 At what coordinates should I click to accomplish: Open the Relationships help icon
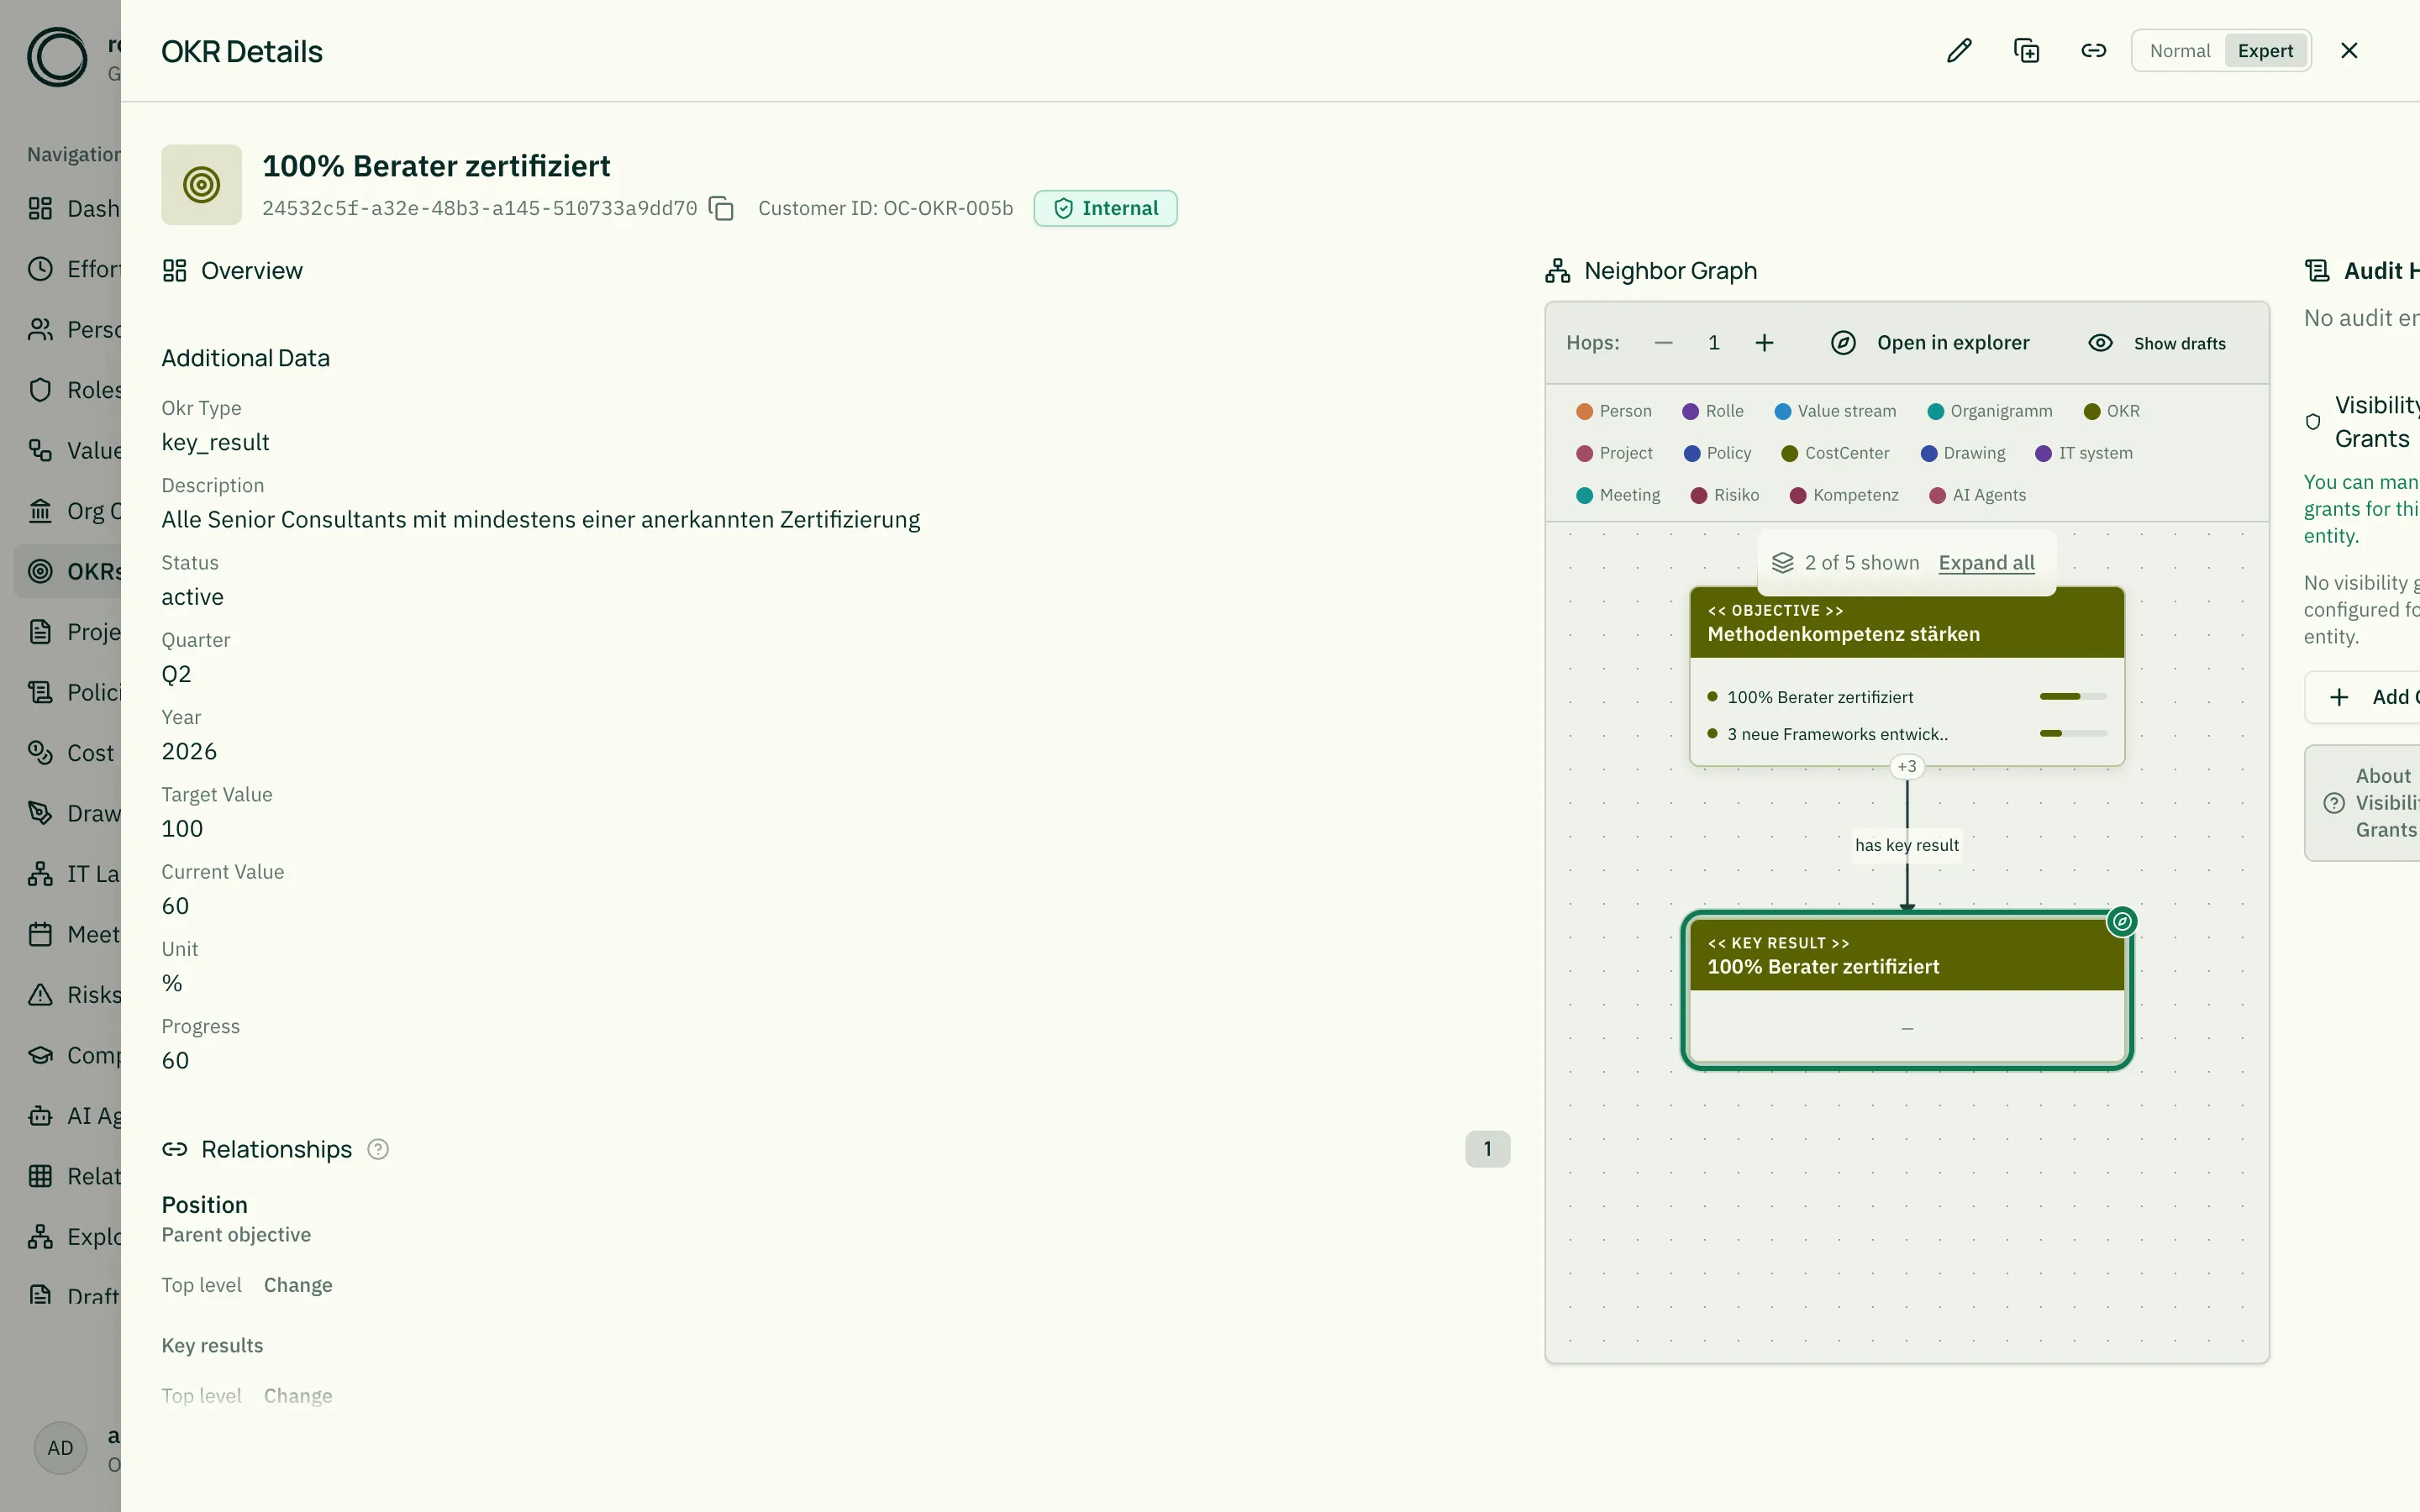click(378, 1149)
